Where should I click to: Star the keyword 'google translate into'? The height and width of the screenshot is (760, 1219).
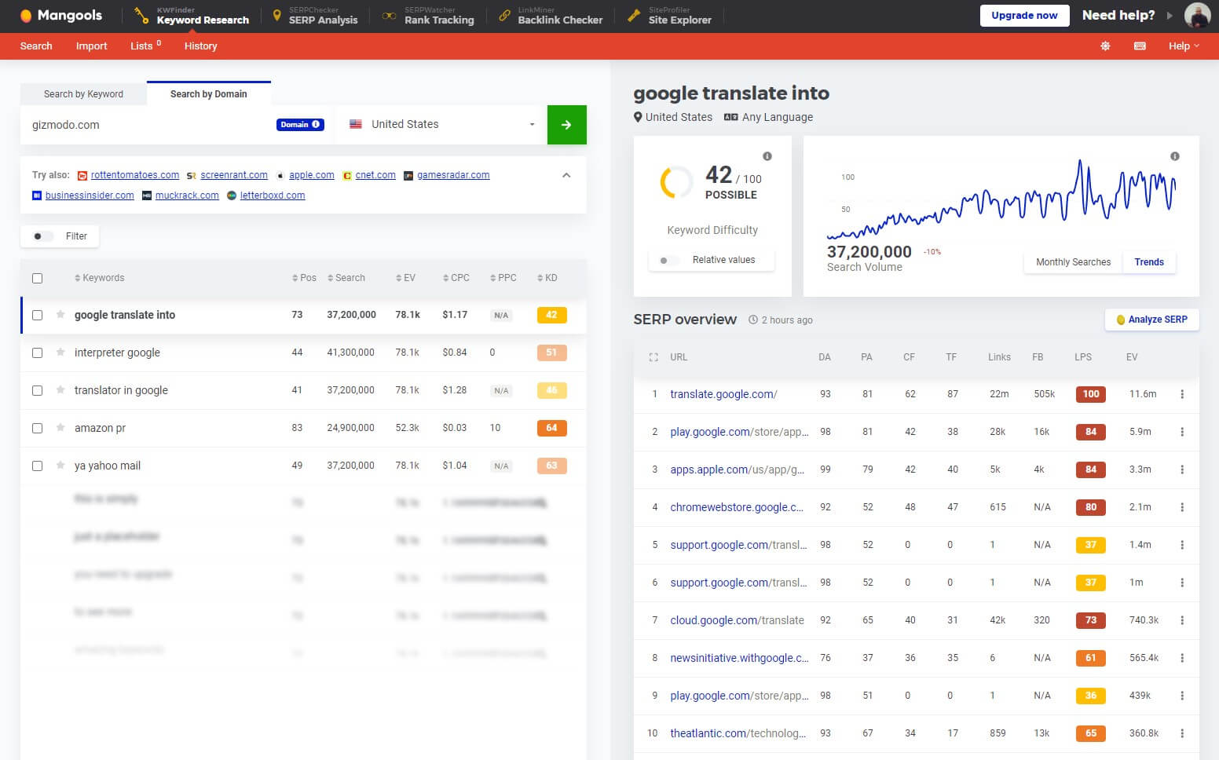click(x=59, y=315)
